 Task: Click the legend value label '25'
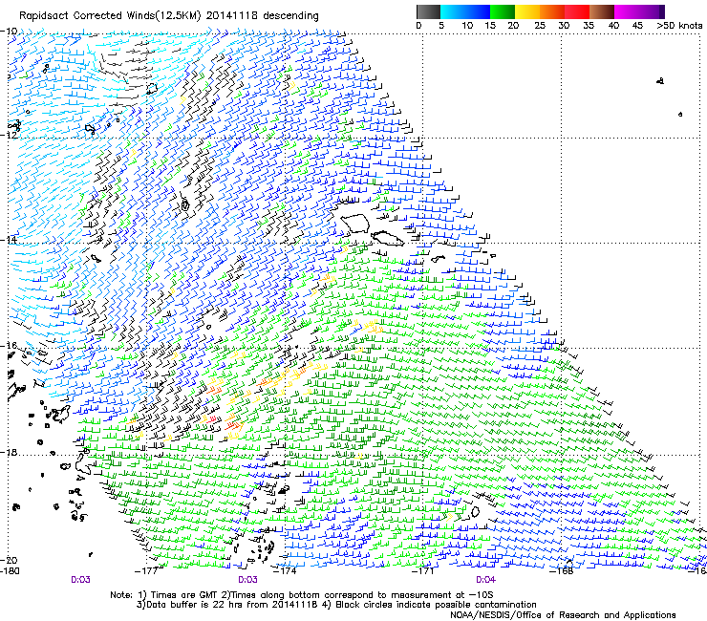(539, 26)
